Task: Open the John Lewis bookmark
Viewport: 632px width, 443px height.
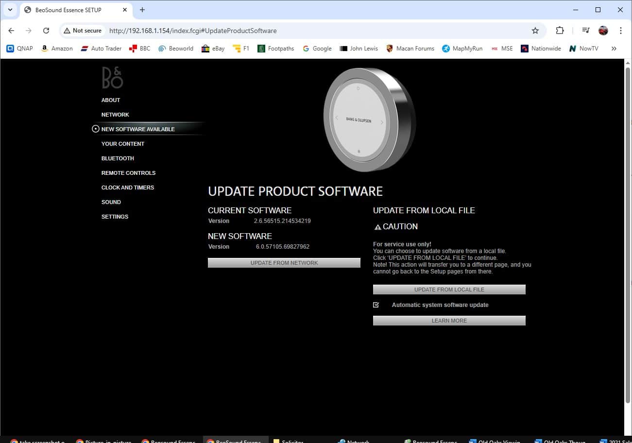Action: pyautogui.click(x=359, y=49)
